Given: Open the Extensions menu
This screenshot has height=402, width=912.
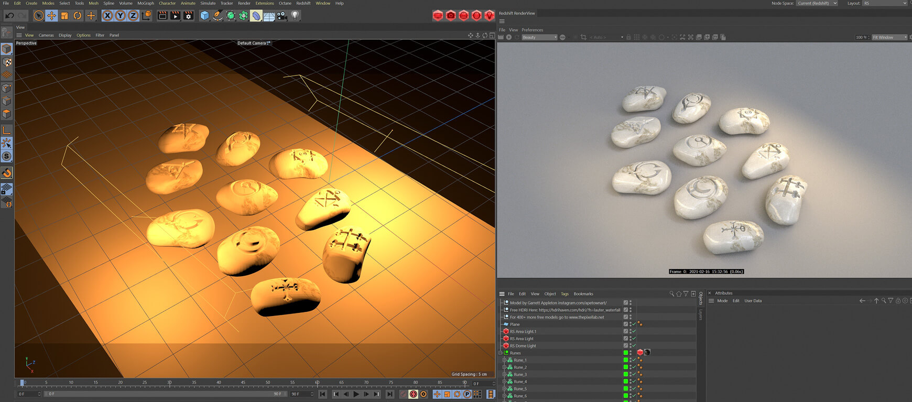Looking at the screenshot, I should coord(265,3).
